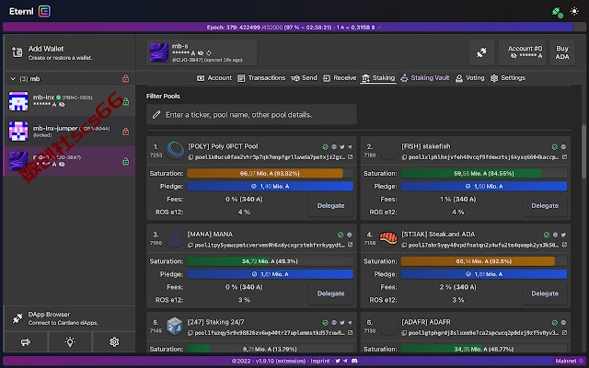Toggle green lock on selected mb-s wallet
589x368 pixels.
pyautogui.click(x=126, y=162)
